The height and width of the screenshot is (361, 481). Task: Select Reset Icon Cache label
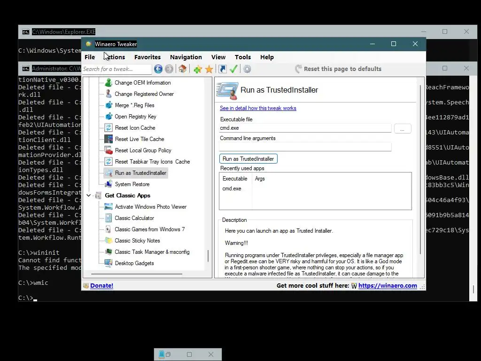pyautogui.click(x=135, y=128)
